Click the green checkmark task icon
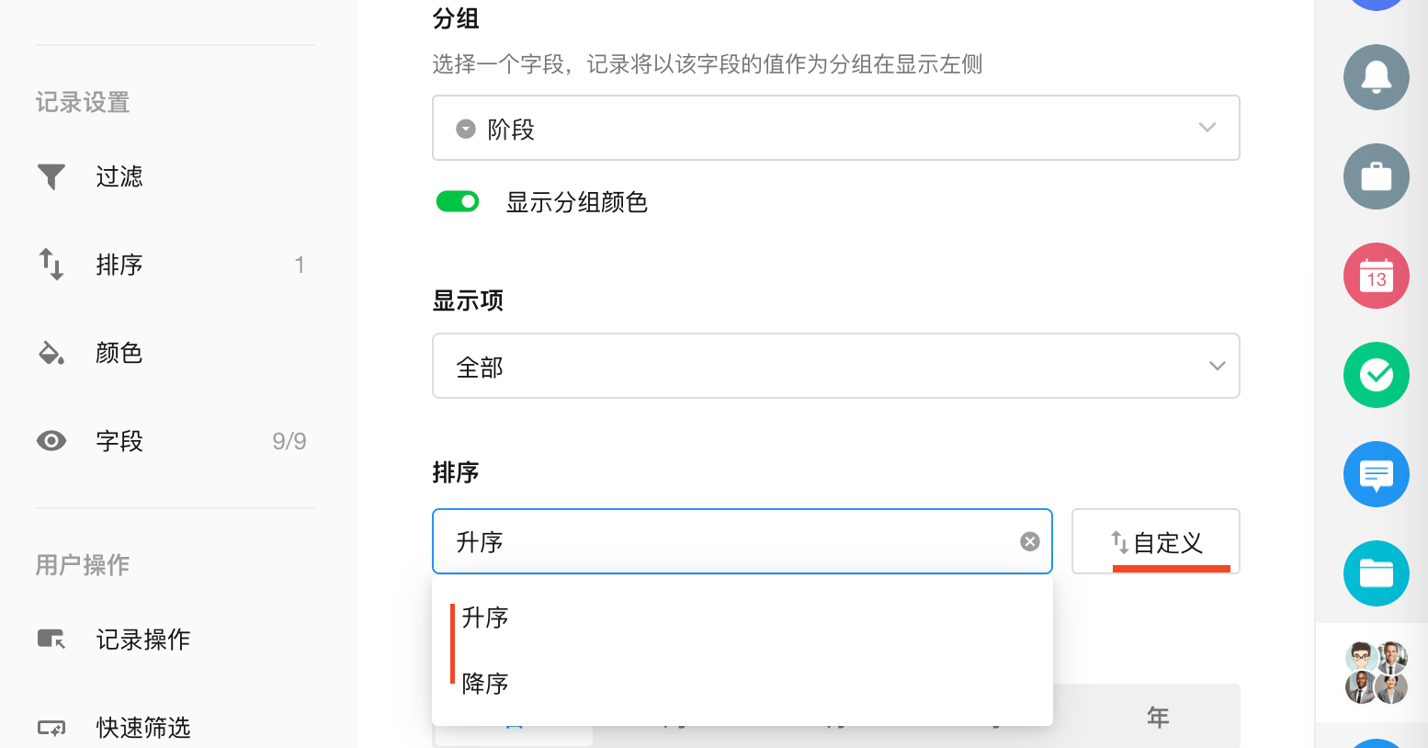1428x748 pixels. [x=1376, y=375]
